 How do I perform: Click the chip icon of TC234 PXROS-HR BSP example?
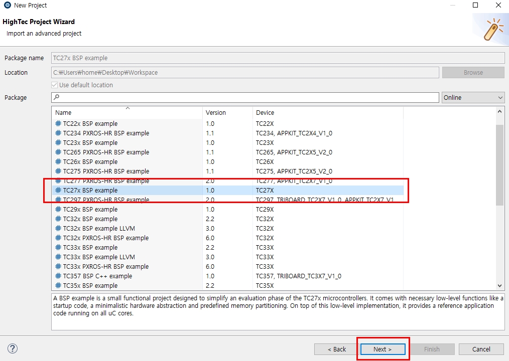click(58, 133)
